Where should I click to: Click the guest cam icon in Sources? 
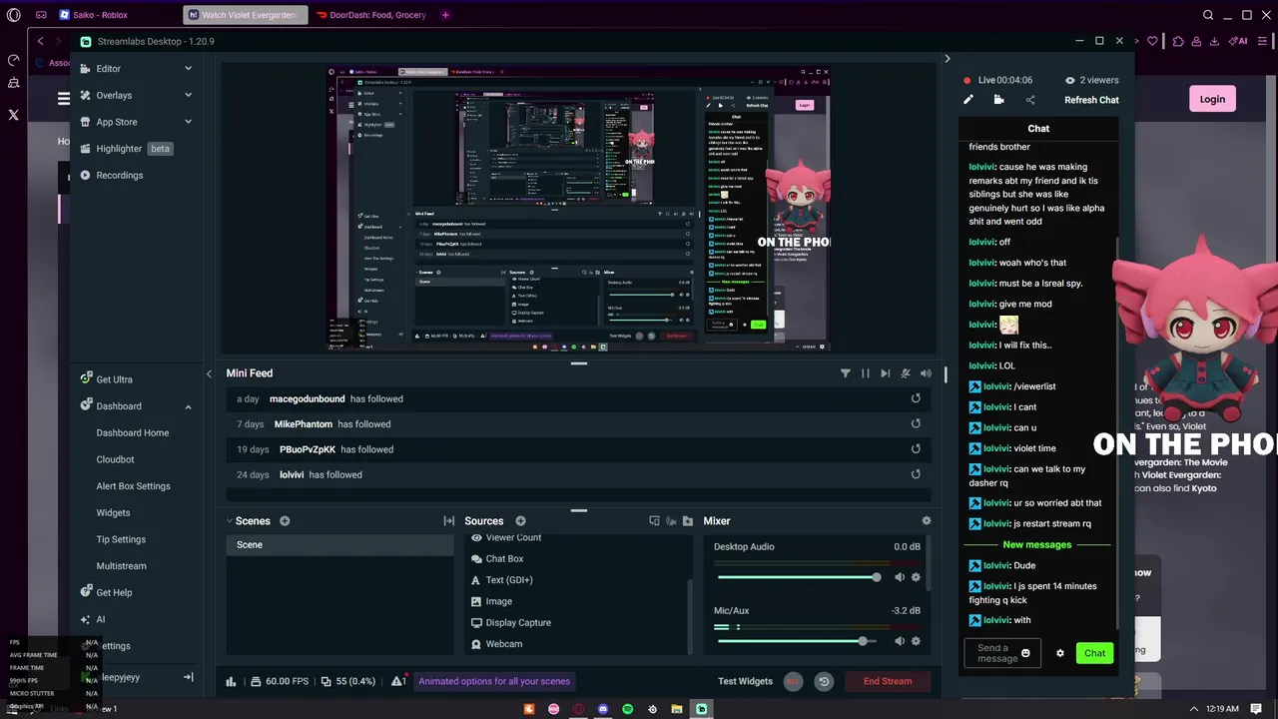671,521
